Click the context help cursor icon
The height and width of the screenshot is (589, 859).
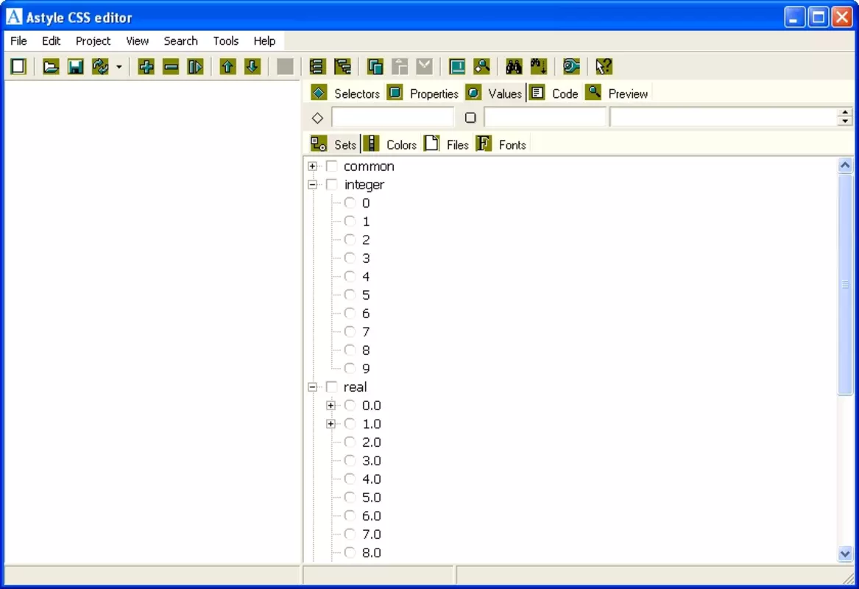pos(604,67)
